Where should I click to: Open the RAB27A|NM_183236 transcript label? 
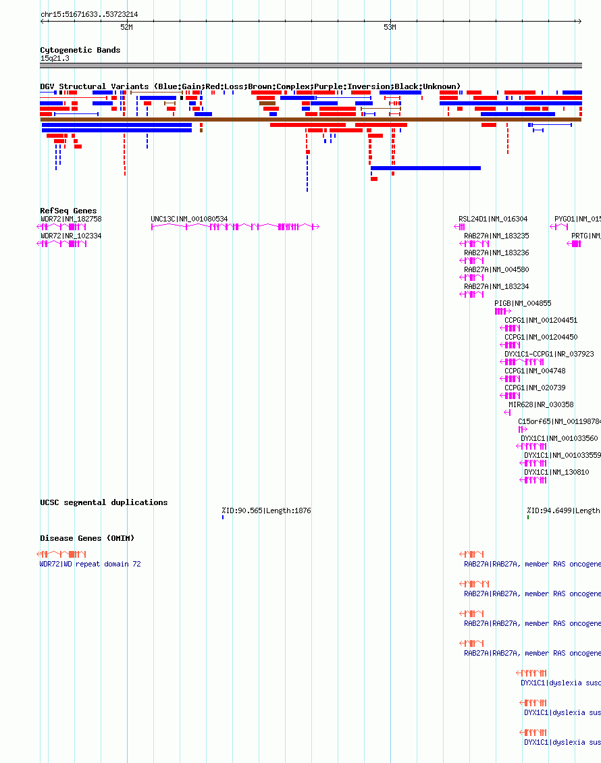click(x=496, y=253)
